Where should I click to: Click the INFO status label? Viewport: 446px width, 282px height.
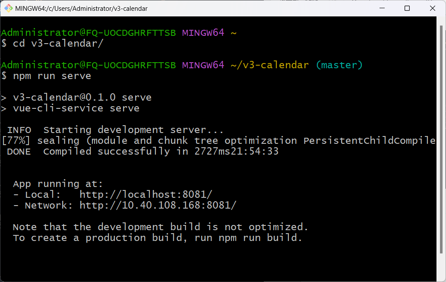tap(19, 130)
